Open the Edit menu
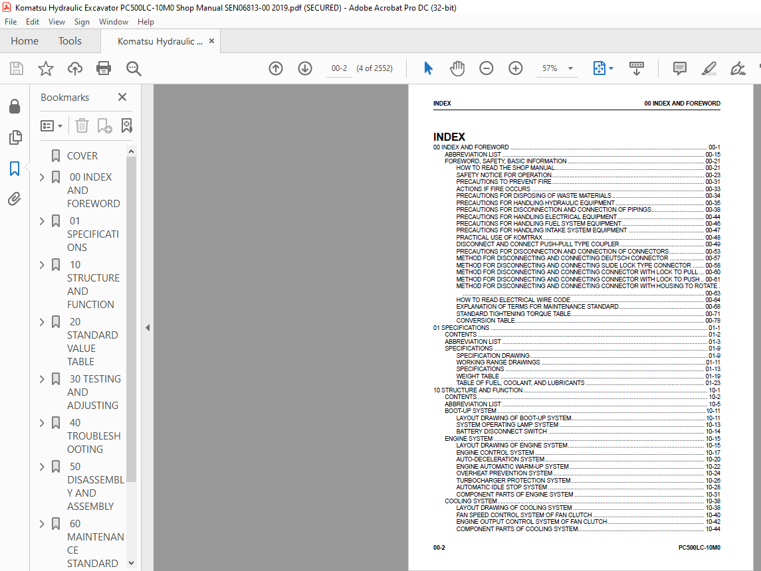761x571 pixels. [33, 22]
